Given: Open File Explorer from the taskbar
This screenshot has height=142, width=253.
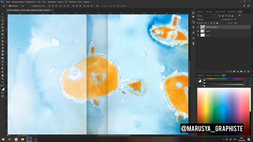Looking at the screenshot, I should pyautogui.click(x=23, y=139).
